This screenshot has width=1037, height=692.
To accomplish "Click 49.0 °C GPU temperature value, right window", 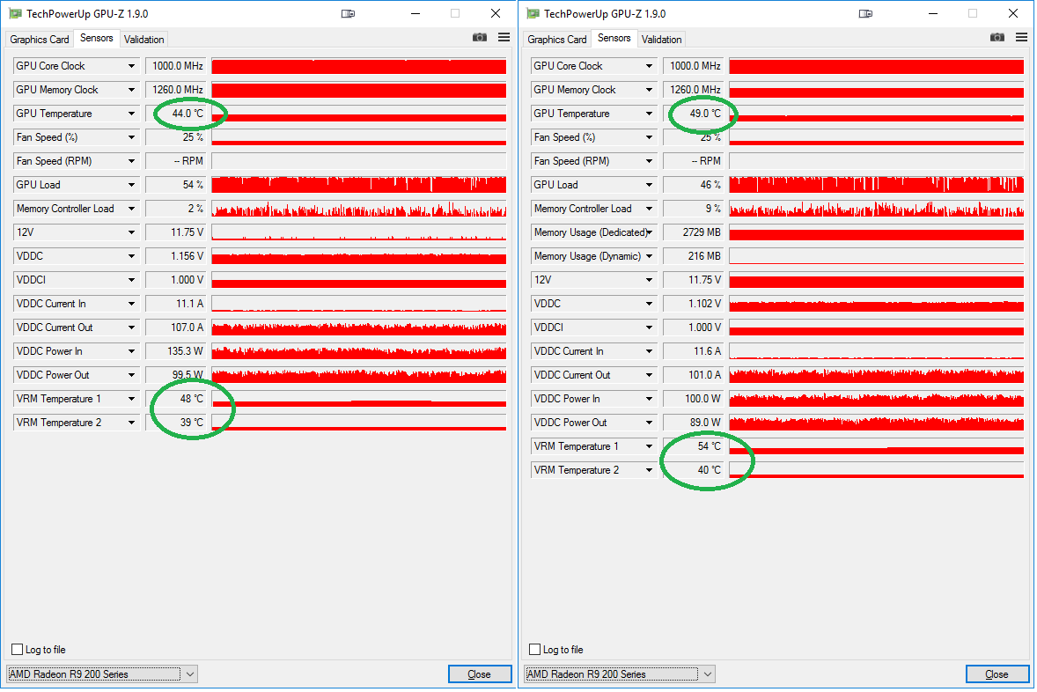I will [705, 114].
